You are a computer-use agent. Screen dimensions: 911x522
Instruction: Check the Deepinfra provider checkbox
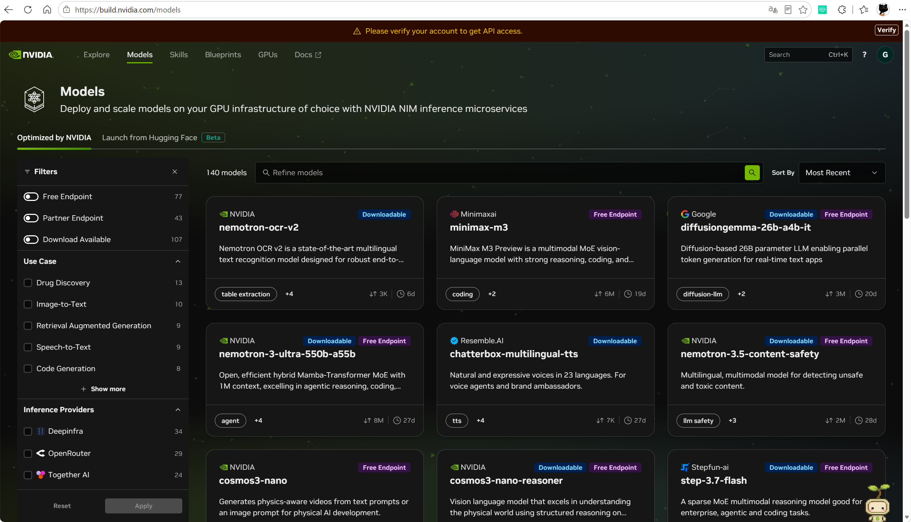(28, 431)
